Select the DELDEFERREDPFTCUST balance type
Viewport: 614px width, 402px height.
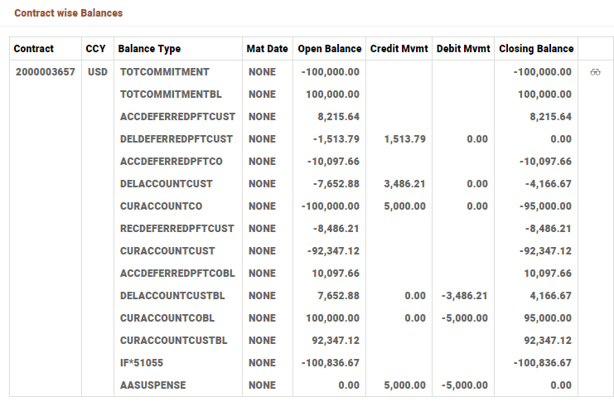(176, 139)
